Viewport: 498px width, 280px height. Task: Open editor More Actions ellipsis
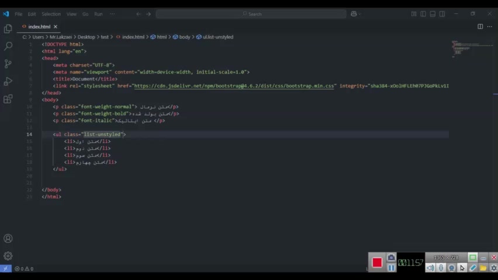pos(490,27)
